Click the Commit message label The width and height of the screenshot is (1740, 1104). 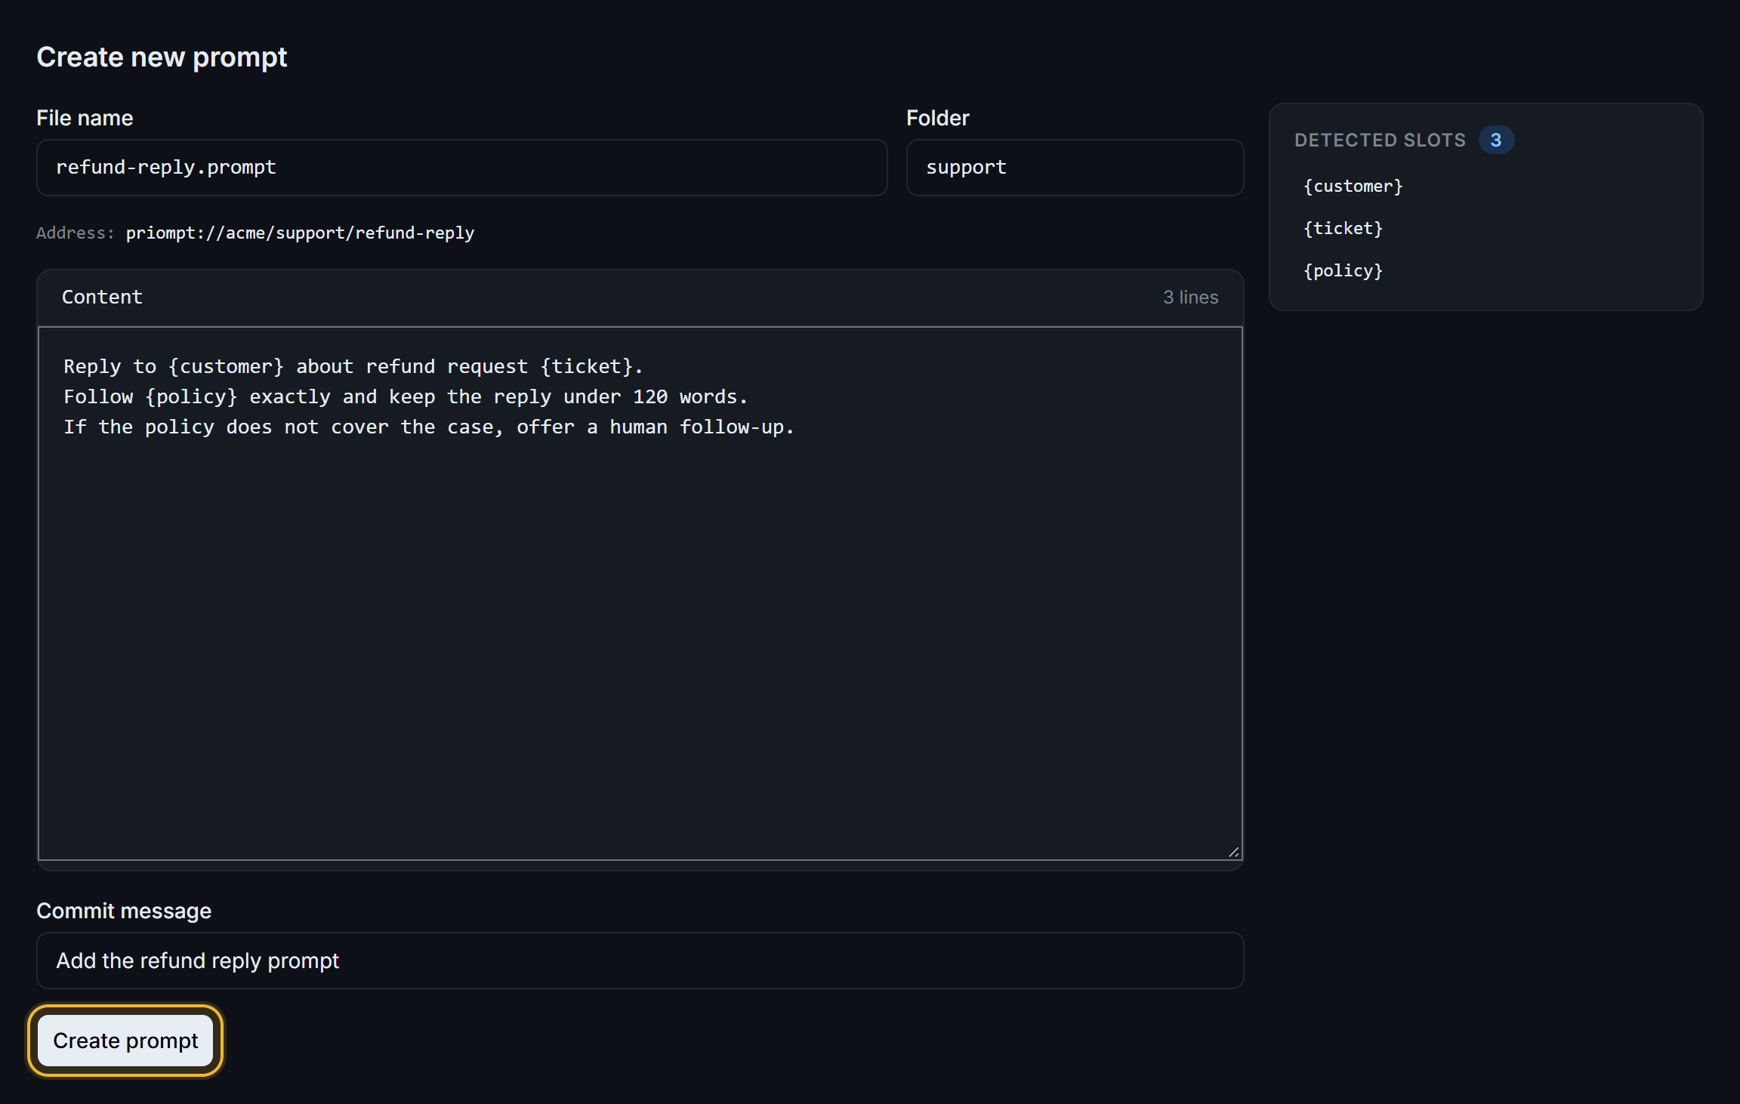tap(124, 911)
